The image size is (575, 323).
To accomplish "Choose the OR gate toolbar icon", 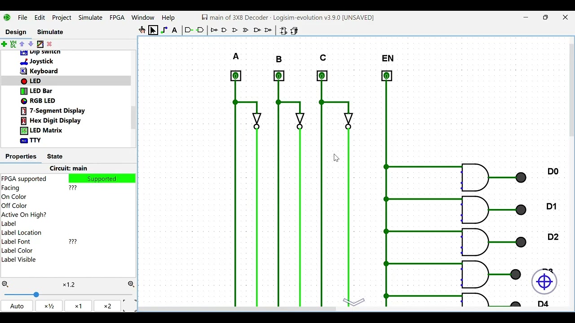I will coord(234,30).
